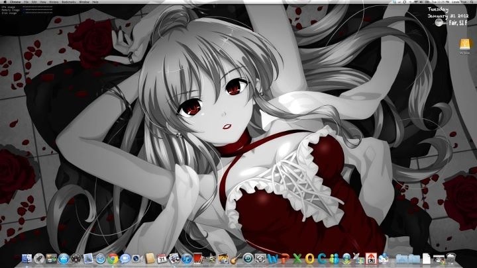This screenshot has width=477, height=268.
Task: Open red square upward-arrow dock icon
Action: pos(371,259)
